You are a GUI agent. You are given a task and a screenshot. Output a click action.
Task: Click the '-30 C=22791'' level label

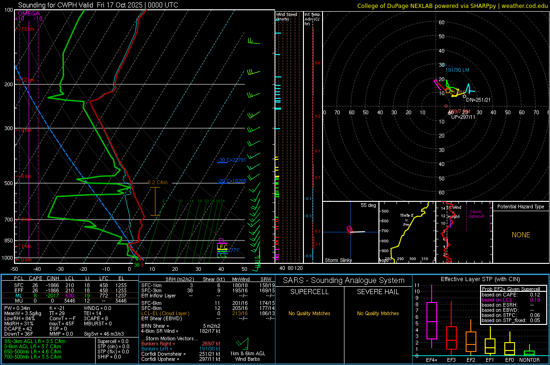[x=232, y=160]
